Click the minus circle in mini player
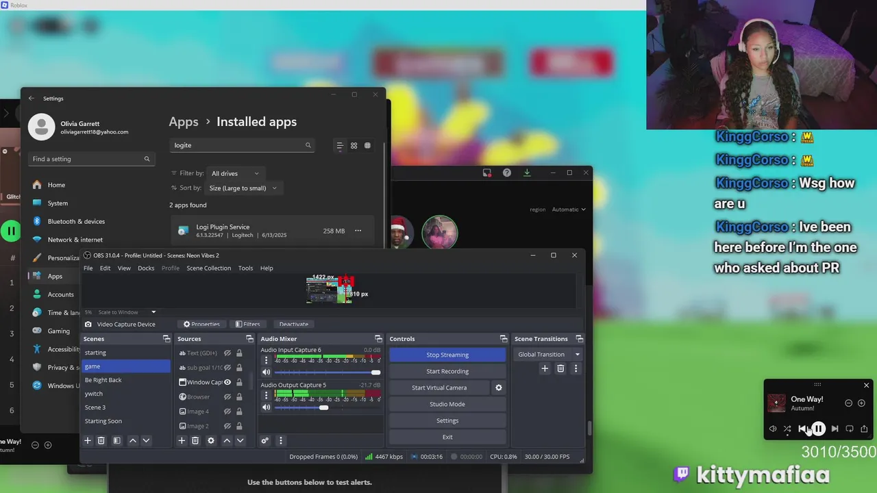 848,403
